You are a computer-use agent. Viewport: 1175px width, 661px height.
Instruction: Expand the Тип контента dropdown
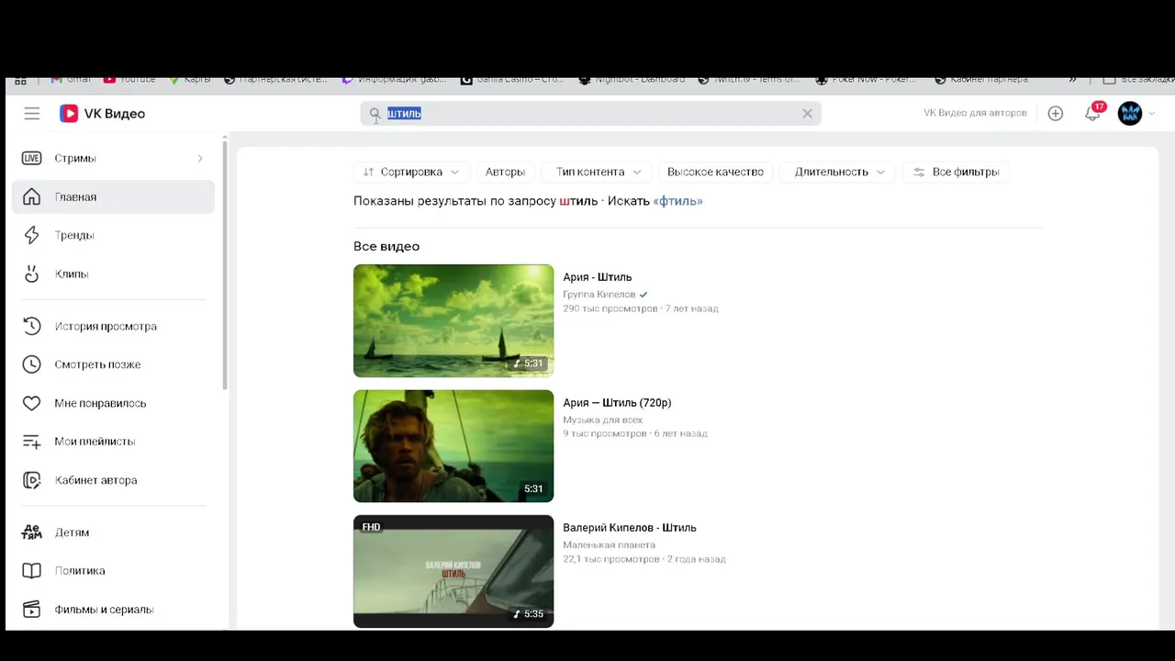[598, 172]
